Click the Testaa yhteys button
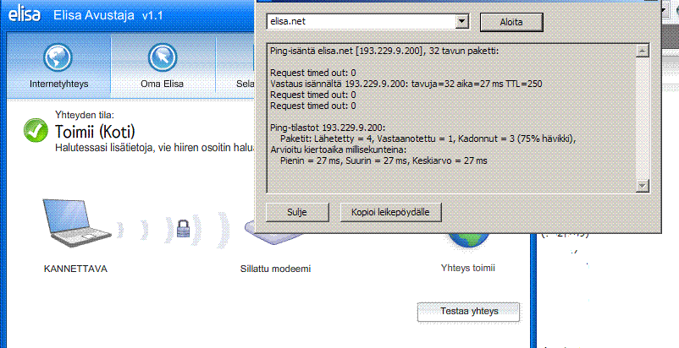The height and width of the screenshot is (348, 679). click(x=468, y=312)
